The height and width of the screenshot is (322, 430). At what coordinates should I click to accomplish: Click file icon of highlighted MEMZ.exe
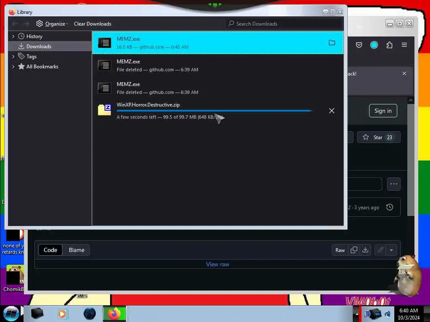(105, 43)
